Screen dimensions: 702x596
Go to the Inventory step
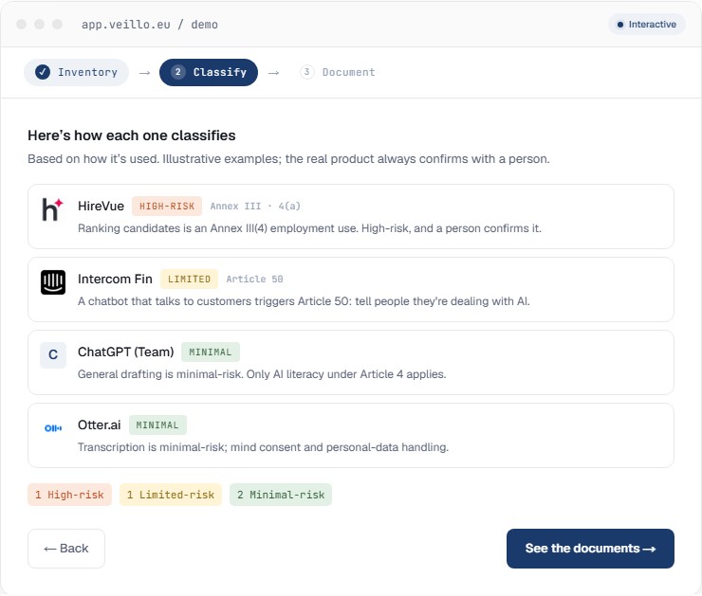point(76,72)
